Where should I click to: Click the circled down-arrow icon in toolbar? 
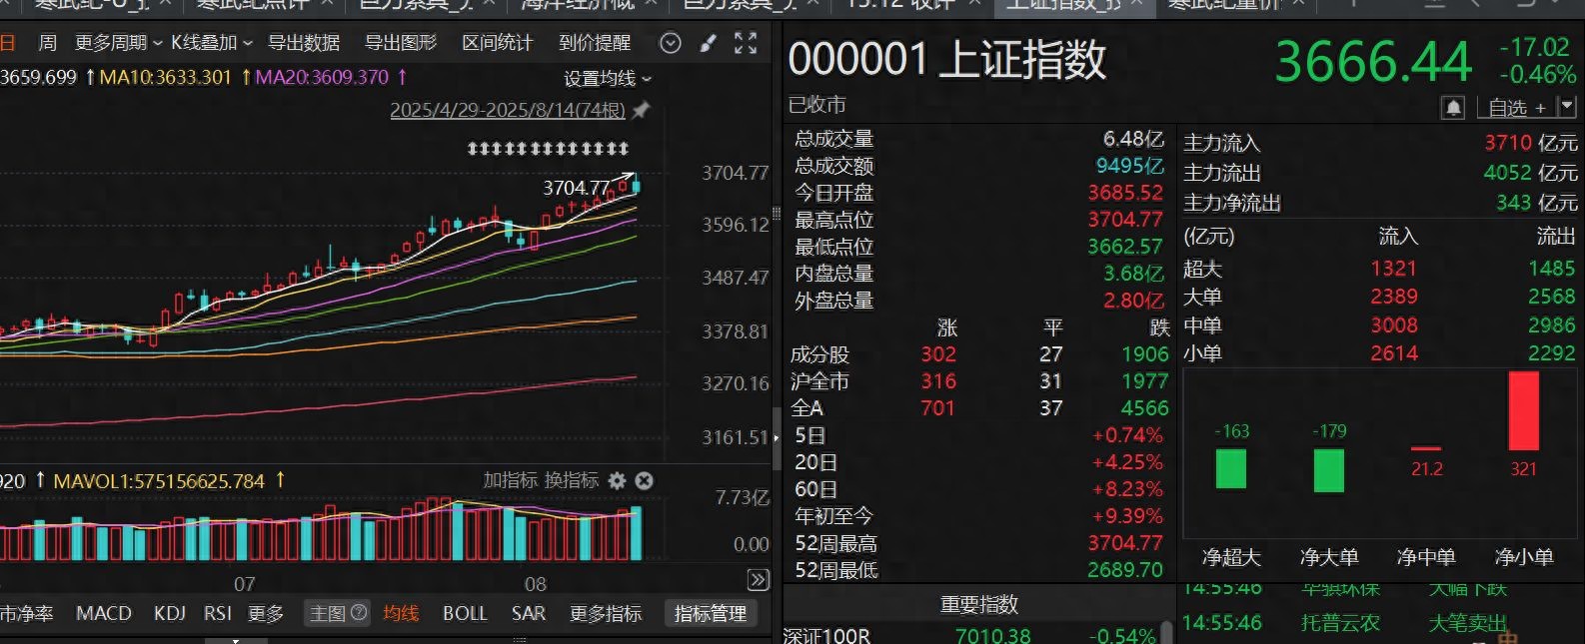click(671, 43)
